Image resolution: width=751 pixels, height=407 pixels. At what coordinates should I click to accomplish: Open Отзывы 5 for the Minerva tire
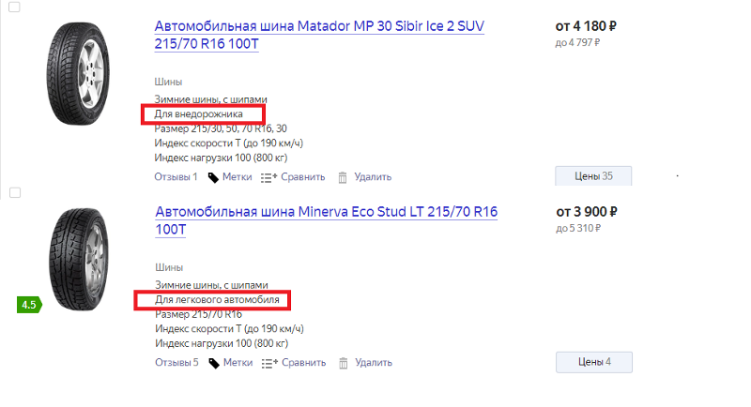point(176,363)
